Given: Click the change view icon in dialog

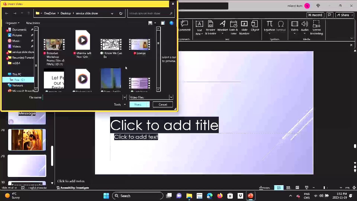Looking at the screenshot, I should (x=150, y=23).
